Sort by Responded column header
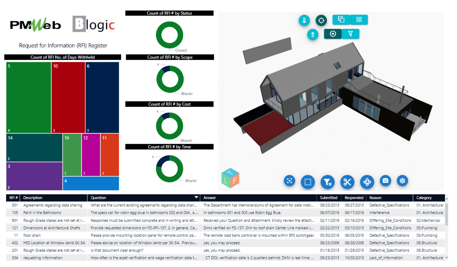Image resolution: width=457 pixels, height=267 pixels. pyautogui.click(x=354, y=198)
